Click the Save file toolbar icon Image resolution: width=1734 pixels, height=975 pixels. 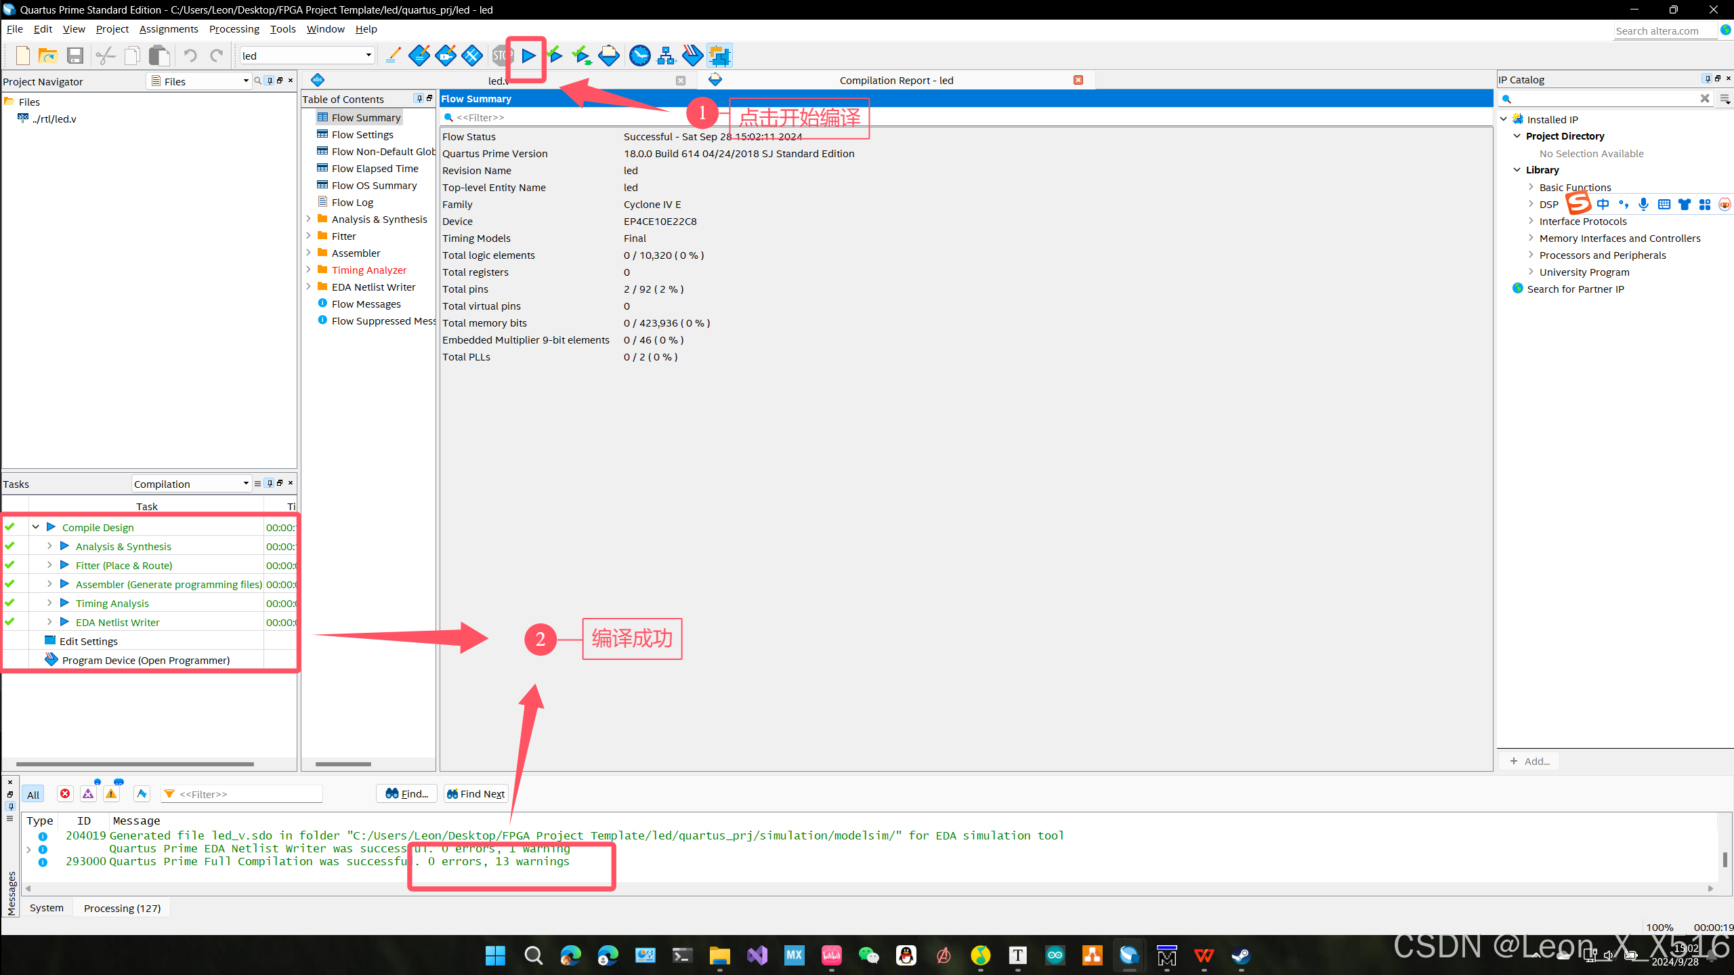point(75,56)
